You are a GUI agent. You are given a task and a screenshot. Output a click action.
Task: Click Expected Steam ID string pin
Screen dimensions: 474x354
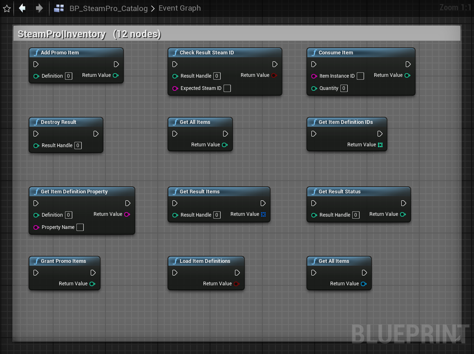[175, 88]
